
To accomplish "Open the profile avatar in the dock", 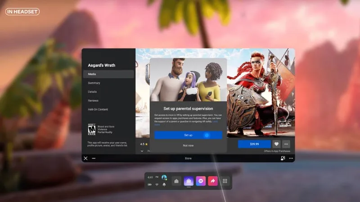I will click(164, 177).
